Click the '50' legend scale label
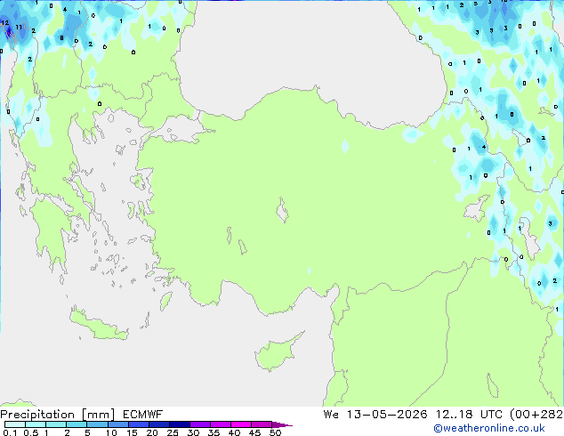Screen dimensions: 564x436 (275, 432)
